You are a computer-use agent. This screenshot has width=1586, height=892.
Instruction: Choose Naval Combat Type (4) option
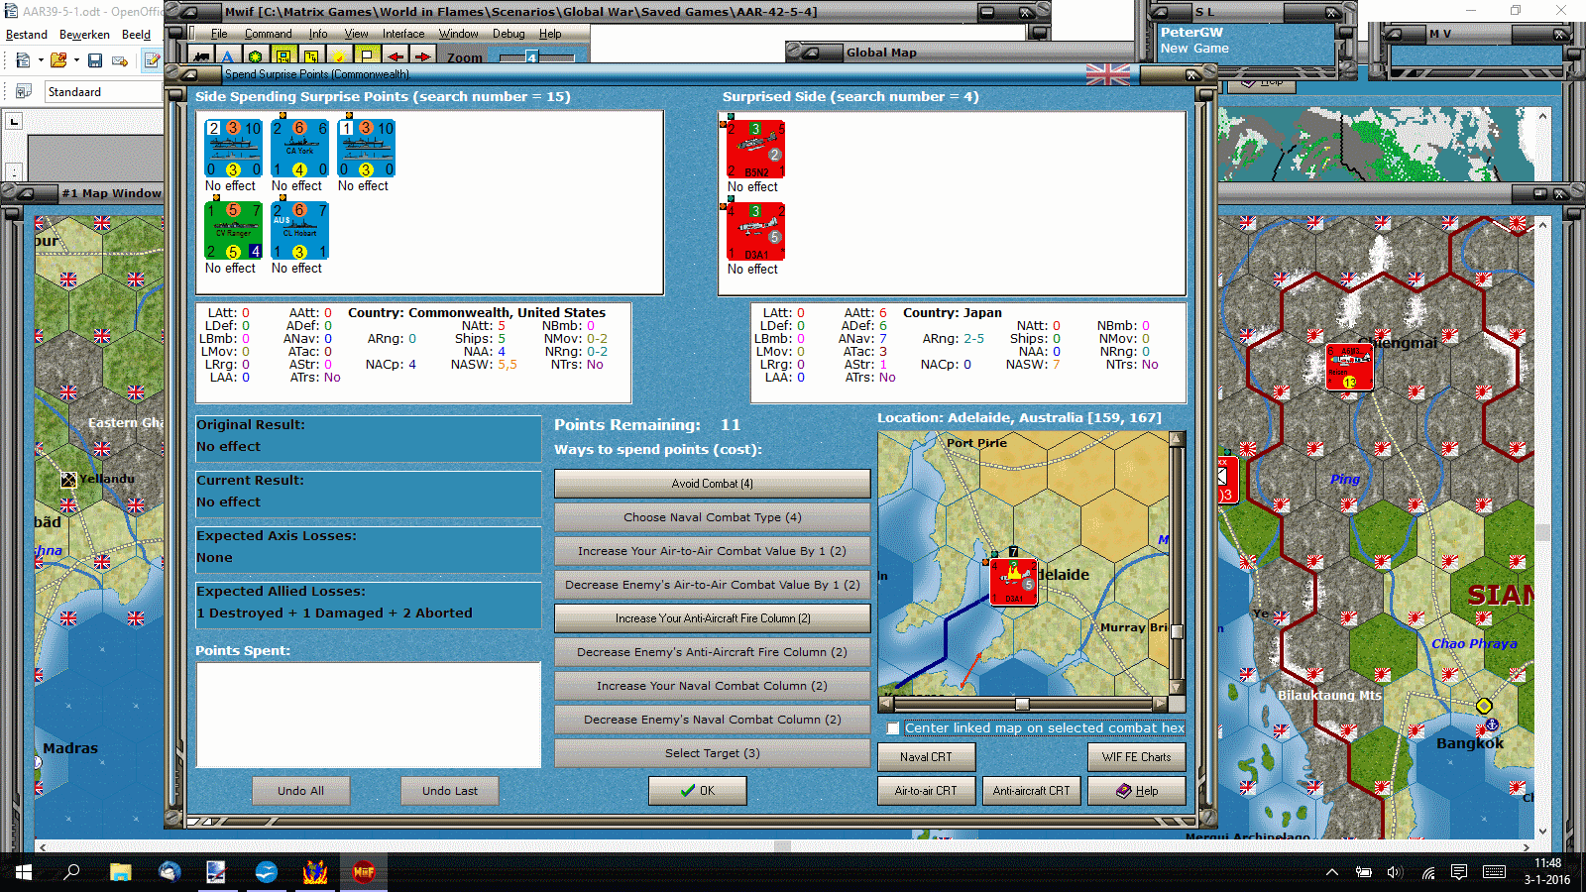tap(712, 517)
